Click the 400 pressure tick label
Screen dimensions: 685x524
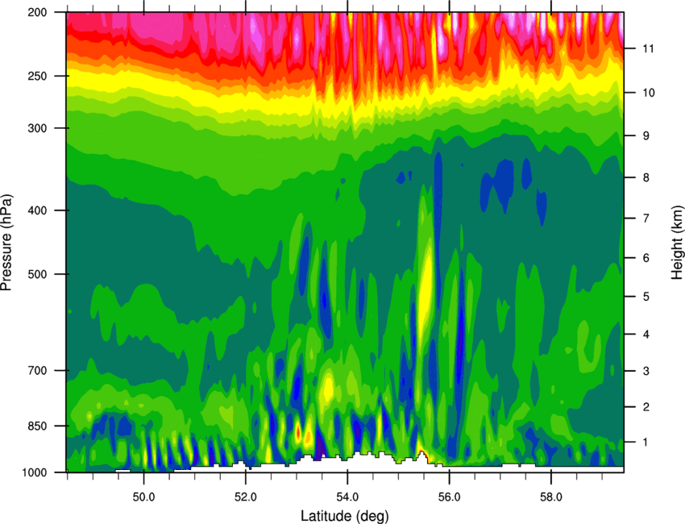(38, 210)
